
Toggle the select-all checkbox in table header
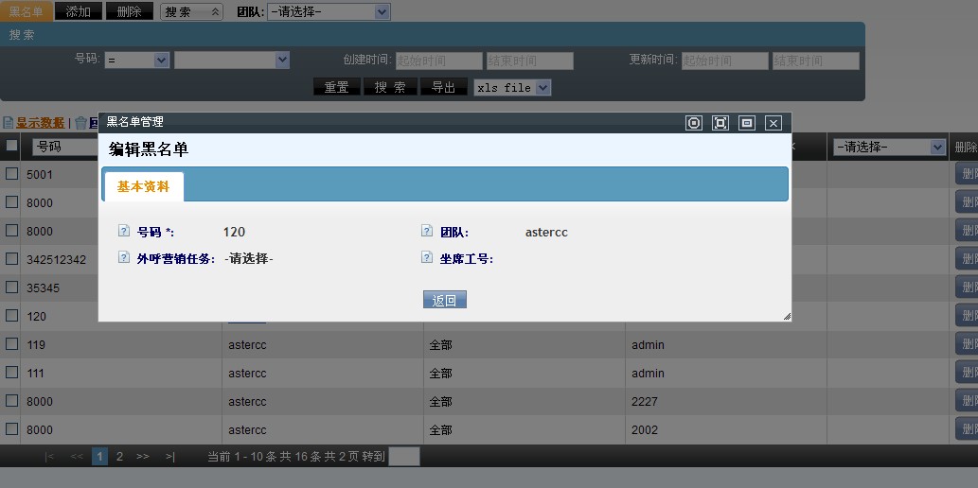[11, 146]
